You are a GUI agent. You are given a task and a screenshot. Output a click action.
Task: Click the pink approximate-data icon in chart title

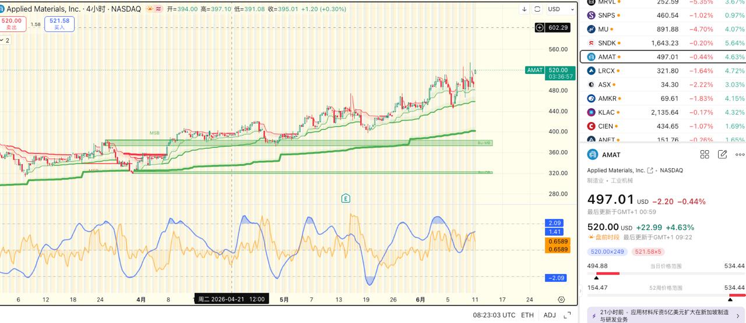(159, 9)
